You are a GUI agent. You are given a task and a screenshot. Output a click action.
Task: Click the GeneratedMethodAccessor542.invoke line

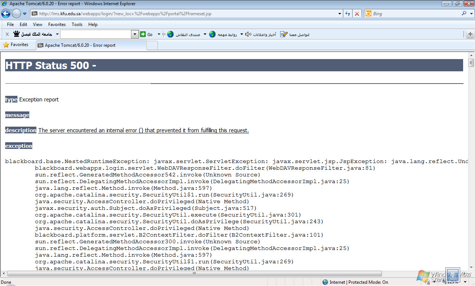click(148, 175)
